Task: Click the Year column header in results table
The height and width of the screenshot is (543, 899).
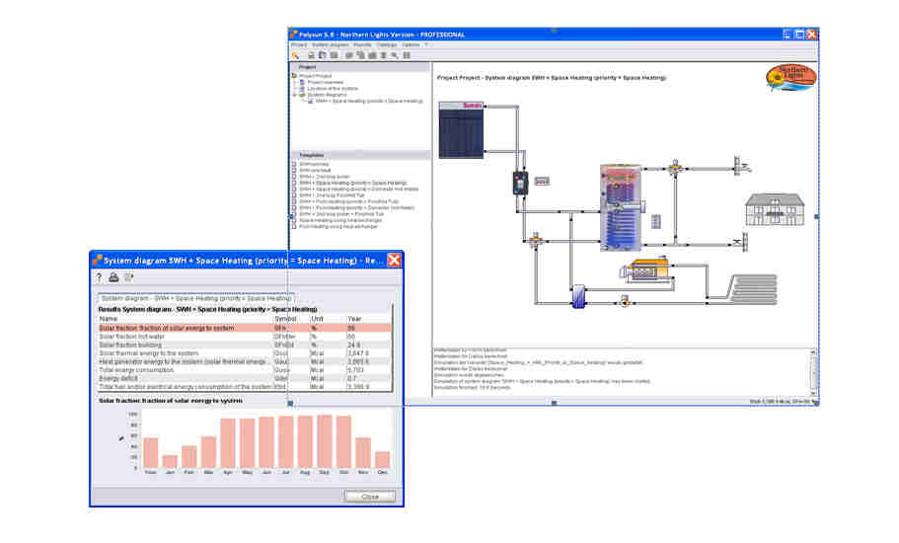Action: point(368,319)
